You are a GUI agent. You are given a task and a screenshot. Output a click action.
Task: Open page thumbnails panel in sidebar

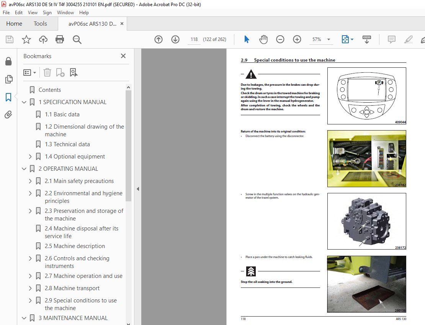pyautogui.click(x=8, y=79)
